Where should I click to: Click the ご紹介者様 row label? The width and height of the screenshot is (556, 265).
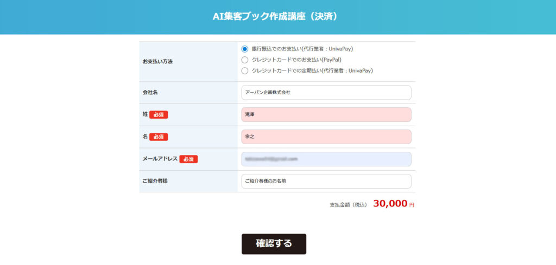pos(155,181)
